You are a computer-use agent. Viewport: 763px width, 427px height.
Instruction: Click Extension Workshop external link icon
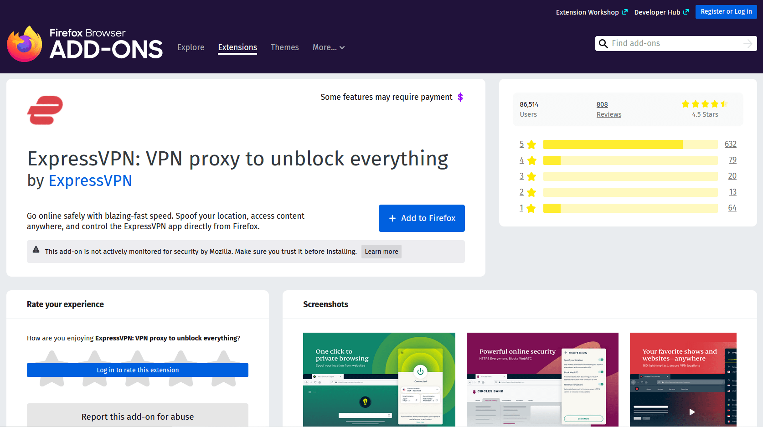[625, 12]
